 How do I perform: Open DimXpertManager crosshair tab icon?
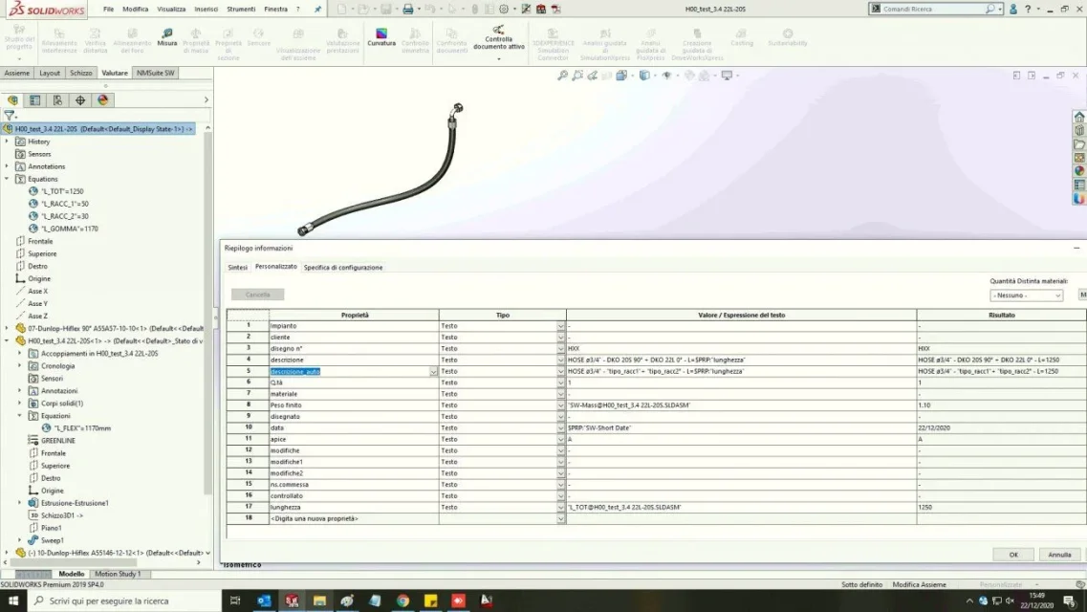coord(80,100)
